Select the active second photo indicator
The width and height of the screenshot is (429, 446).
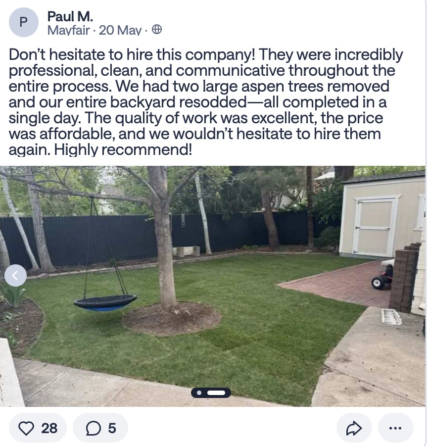pyautogui.click(x=216, y=393)
